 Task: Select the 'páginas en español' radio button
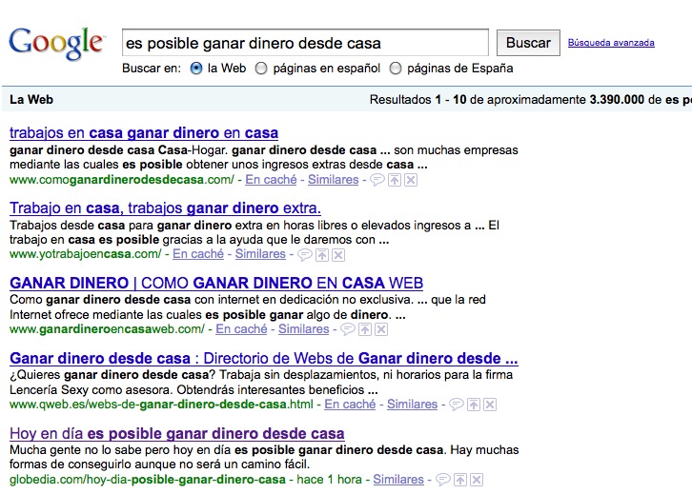coord(261,69)
